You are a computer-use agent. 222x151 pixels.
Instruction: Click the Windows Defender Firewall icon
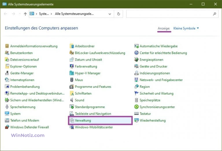pos(7,127)
